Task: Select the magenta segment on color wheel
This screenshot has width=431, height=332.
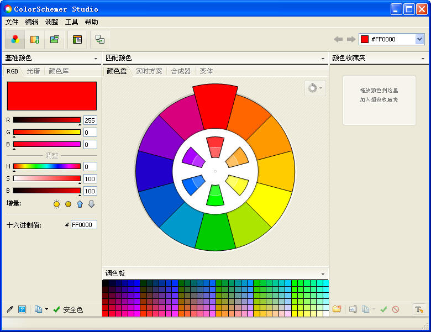Action: point(182,117)
